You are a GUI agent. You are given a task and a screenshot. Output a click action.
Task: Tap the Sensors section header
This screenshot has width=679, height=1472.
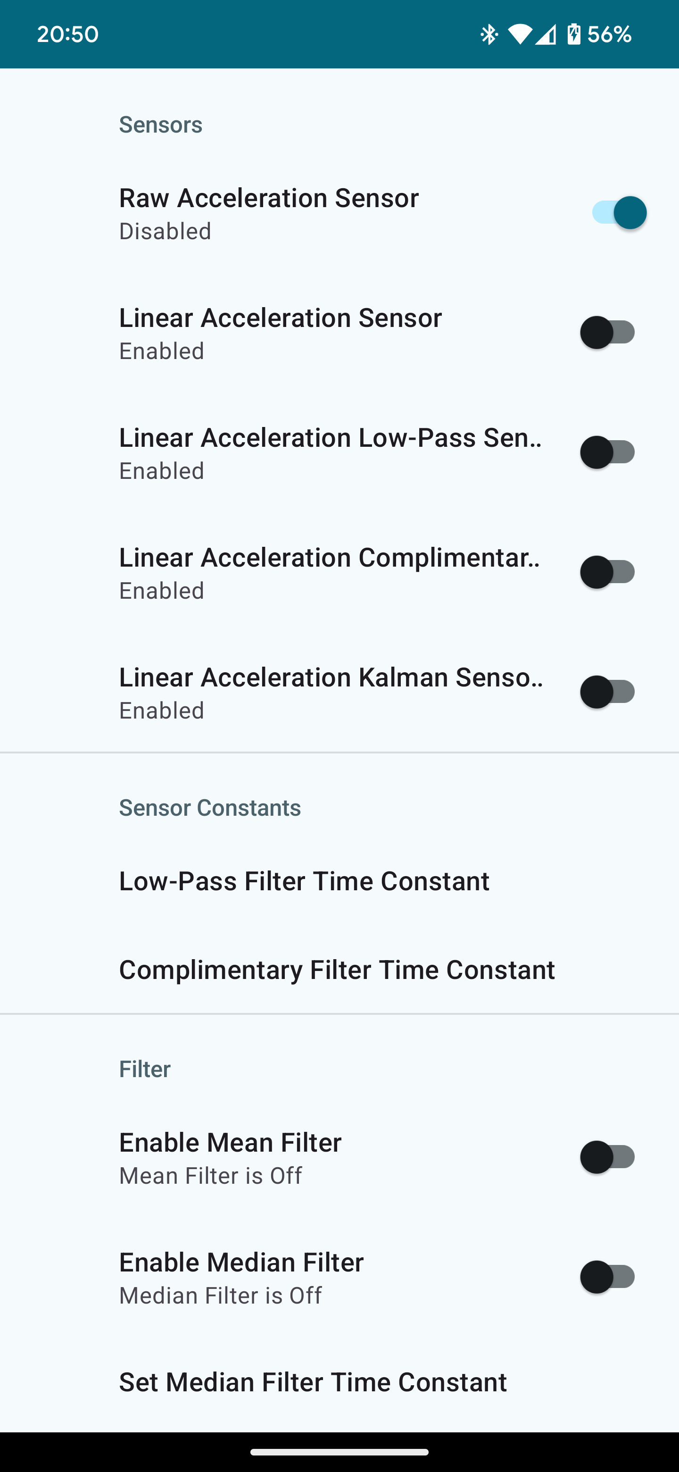point(160,125)
